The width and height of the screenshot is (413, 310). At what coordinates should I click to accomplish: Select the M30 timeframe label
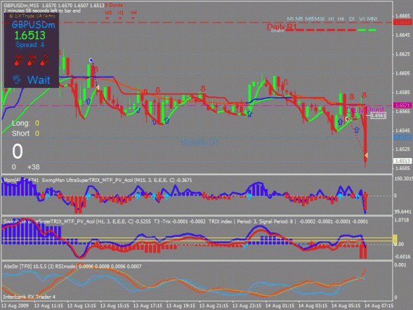pyautogui.click(x=319, y=19)
